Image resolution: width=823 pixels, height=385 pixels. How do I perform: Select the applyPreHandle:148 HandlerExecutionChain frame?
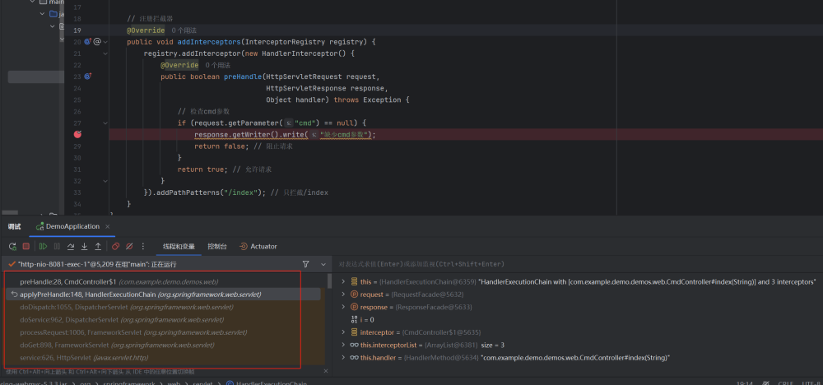[x=165, y=295]
